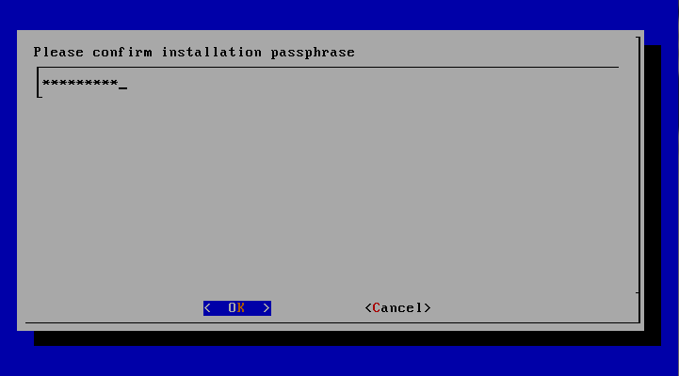This screenshot has height=376, width=679.
Task: Click the black drop shadow under dialog
Action: coord(347,338)
